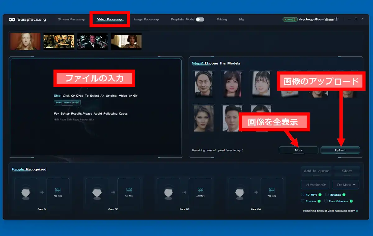Enable the HD MP4 checkbox
Viewport: 373px width, 236px height.
(x=302, y=195)
